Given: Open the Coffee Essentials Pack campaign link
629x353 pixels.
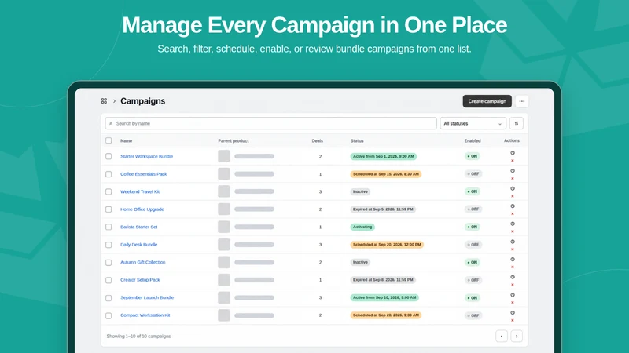Looking at the screenshot, I should pos(143,174).
